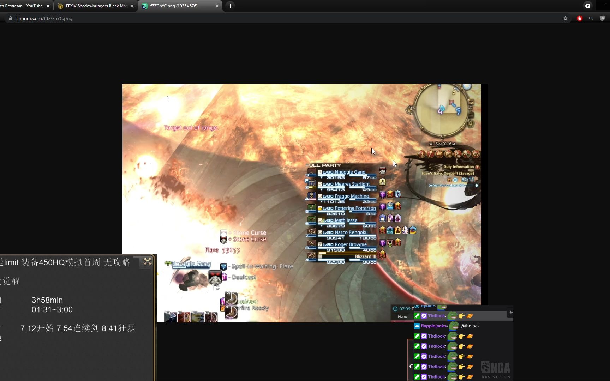
Task: Click the 01:31~3:00 time range text
Action: point(52,310)
